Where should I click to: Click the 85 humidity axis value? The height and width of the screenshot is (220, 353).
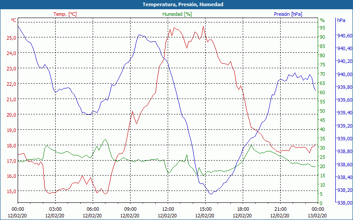[323, 46]
